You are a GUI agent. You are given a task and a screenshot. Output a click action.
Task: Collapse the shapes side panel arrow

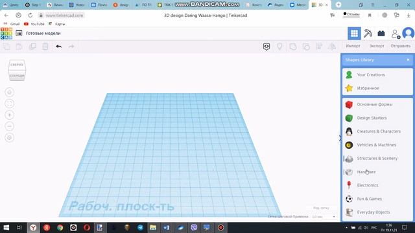pos(340,138)
